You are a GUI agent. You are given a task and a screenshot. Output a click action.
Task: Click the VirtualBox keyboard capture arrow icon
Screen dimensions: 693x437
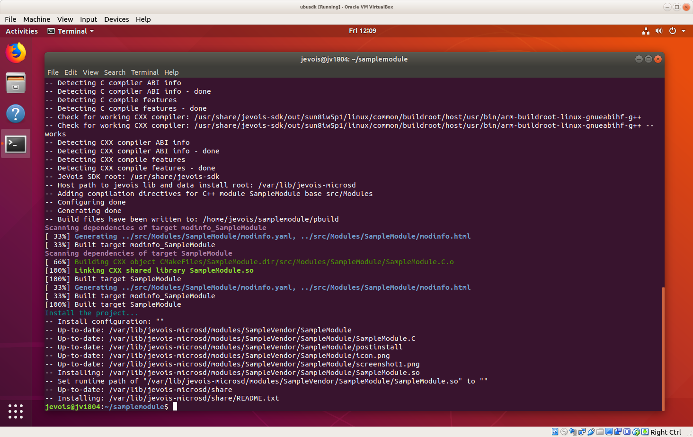(x=645, y=432)
